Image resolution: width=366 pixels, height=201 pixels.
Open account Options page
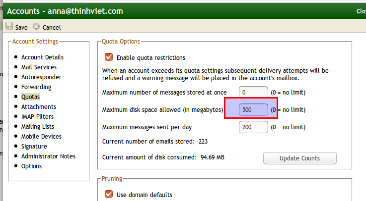tap(31, 166)
